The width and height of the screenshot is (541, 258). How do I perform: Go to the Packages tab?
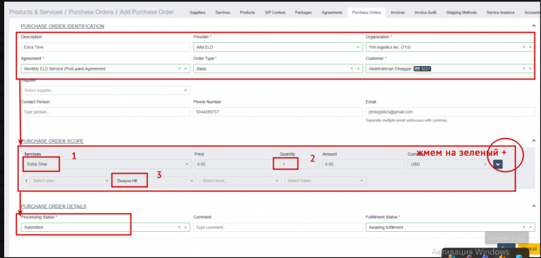pyautogui.click(x=304, y=13)
